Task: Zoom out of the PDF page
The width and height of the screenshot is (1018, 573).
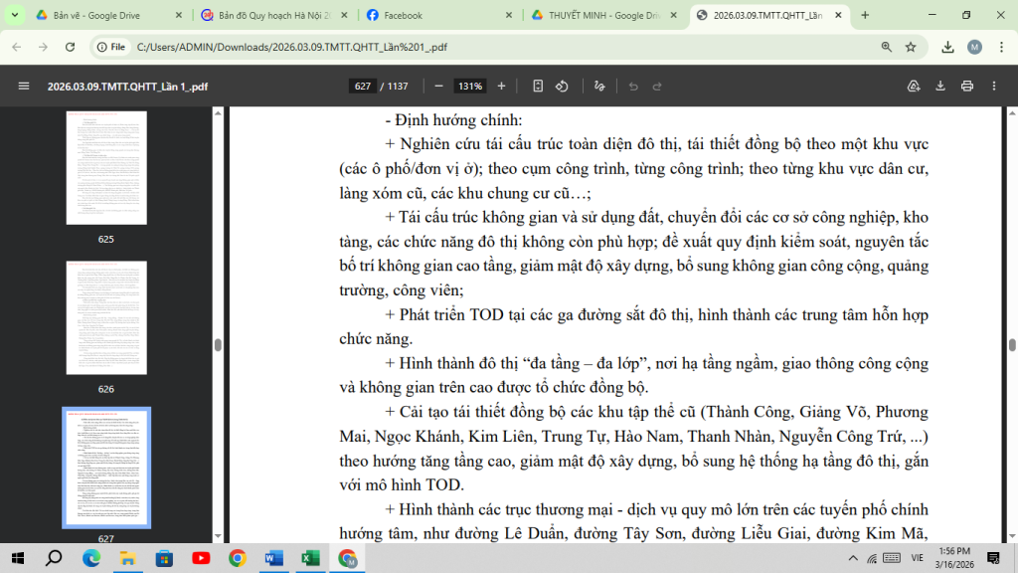Action: (x=438, y=86)
